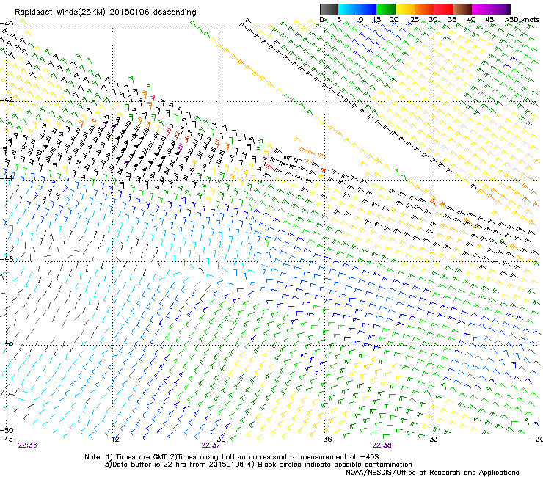Click the longitude label '-39'
The image size is (543, 477).
point(219,440)
